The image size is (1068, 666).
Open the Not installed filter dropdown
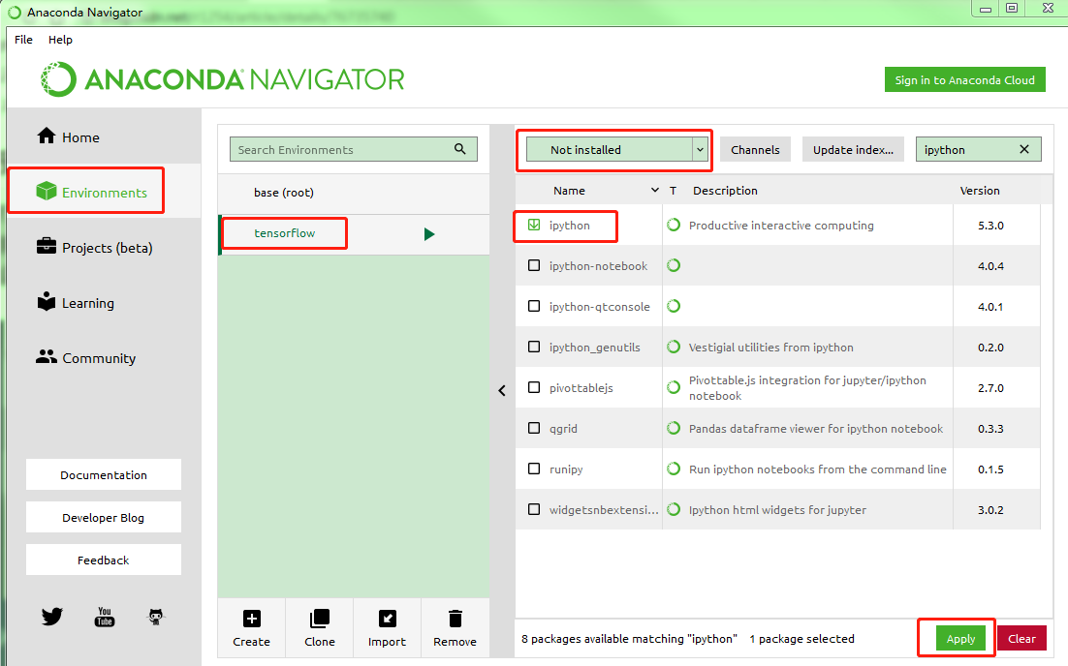coord(617,149)
